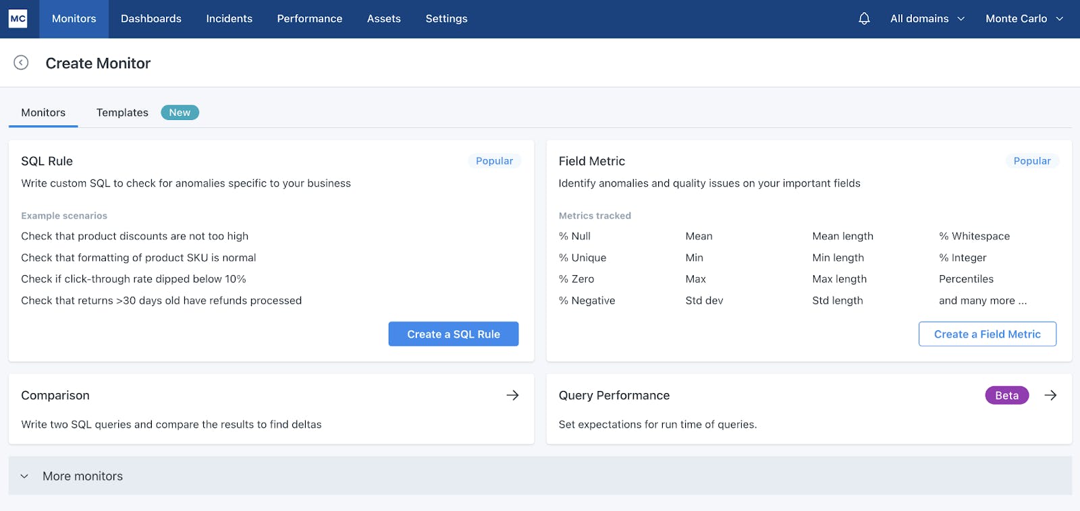Image resolution: width=1080 pixels, height=511 pixels.
Task: Click the Comparison card arrow icon
Action: [x=512, y=395]
